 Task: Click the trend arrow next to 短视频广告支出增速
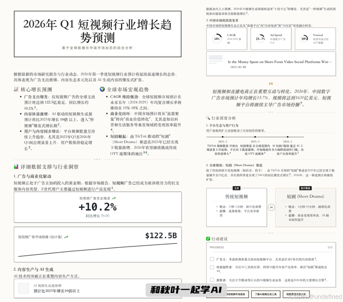114,198
